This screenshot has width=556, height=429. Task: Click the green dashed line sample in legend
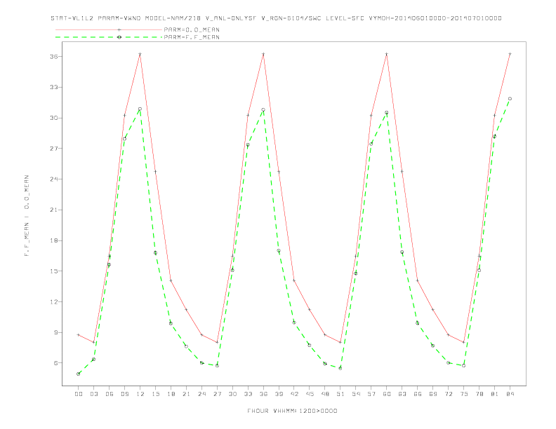pyautogui.click(x=109, y=37)
